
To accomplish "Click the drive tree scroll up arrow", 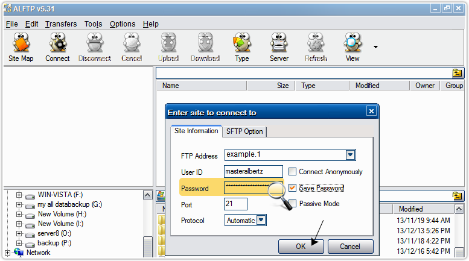I will [x=148, y=195].
